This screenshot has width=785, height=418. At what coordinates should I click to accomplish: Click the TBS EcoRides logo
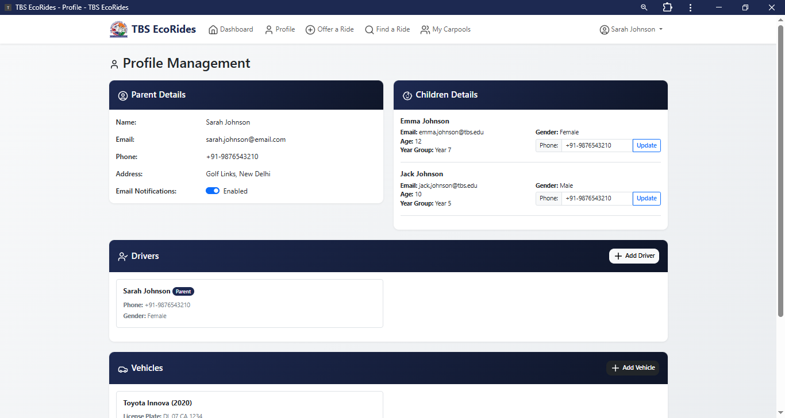[x=119, y=29]
